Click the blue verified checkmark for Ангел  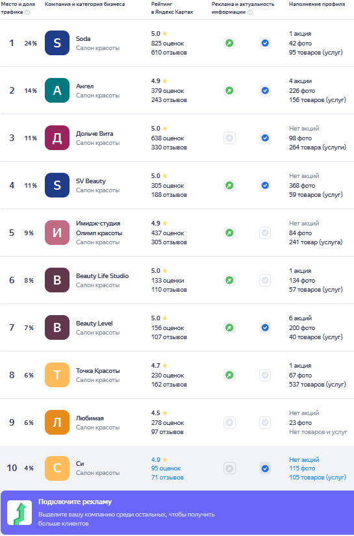pos(265,90)
